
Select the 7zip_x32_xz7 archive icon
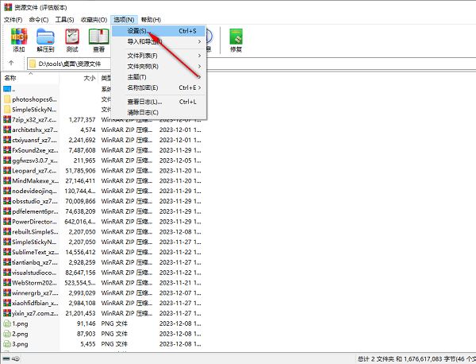coord(7,119)
